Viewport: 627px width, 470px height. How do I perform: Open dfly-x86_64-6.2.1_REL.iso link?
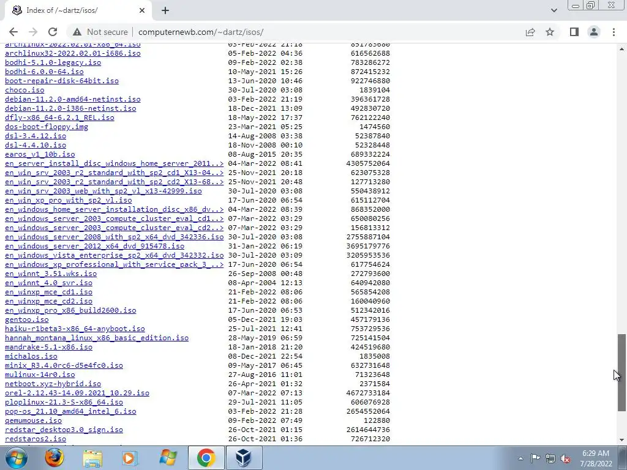click(59, 117)
